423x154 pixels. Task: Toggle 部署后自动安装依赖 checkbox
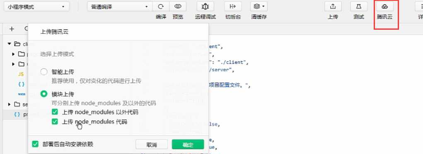coord(35,144)
